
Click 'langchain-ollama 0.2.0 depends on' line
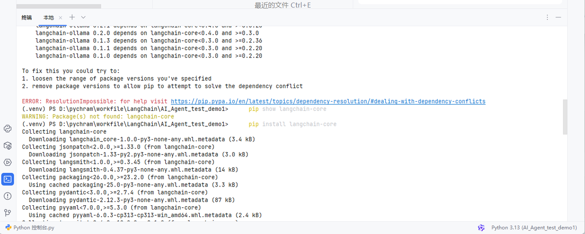(x=147, y=33)
